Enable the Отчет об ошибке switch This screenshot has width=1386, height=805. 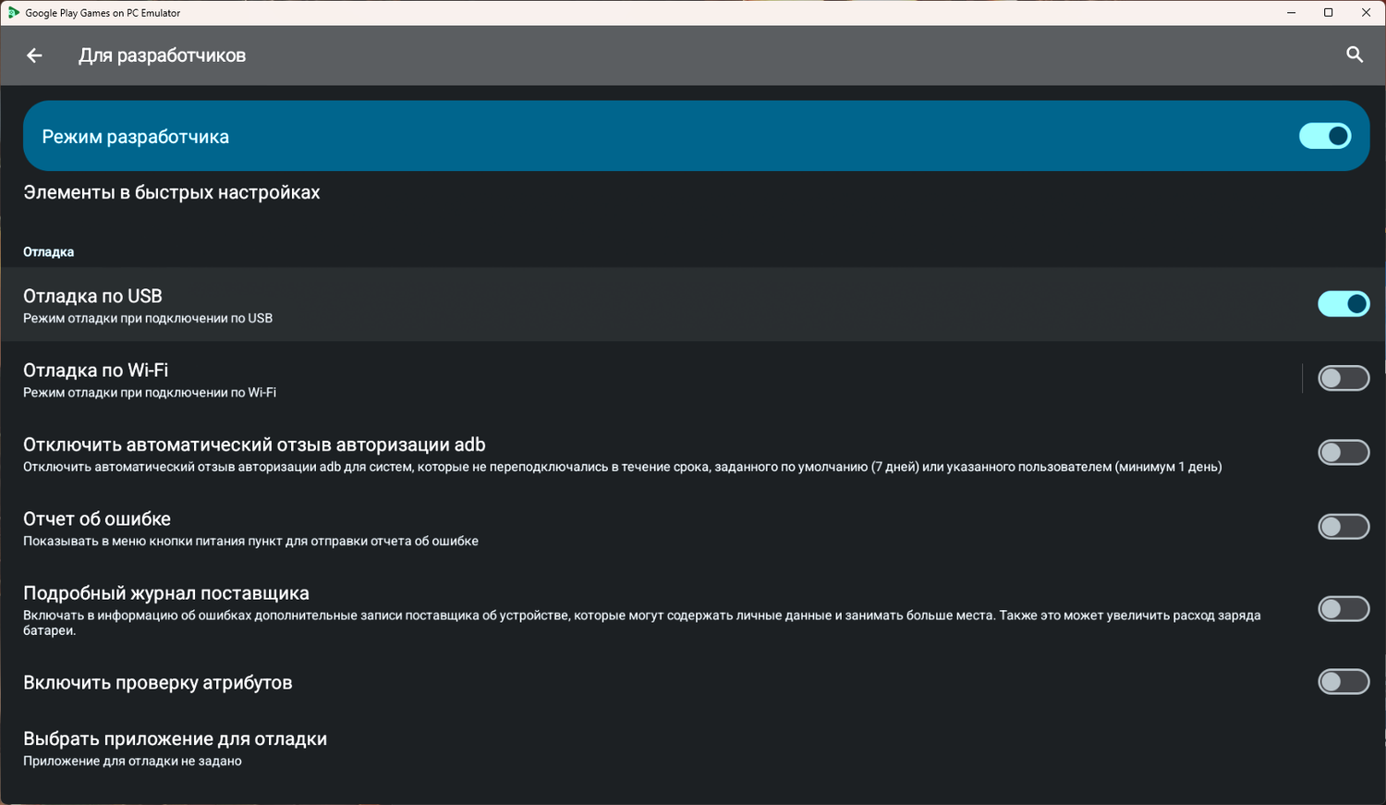click(1343, 526)
